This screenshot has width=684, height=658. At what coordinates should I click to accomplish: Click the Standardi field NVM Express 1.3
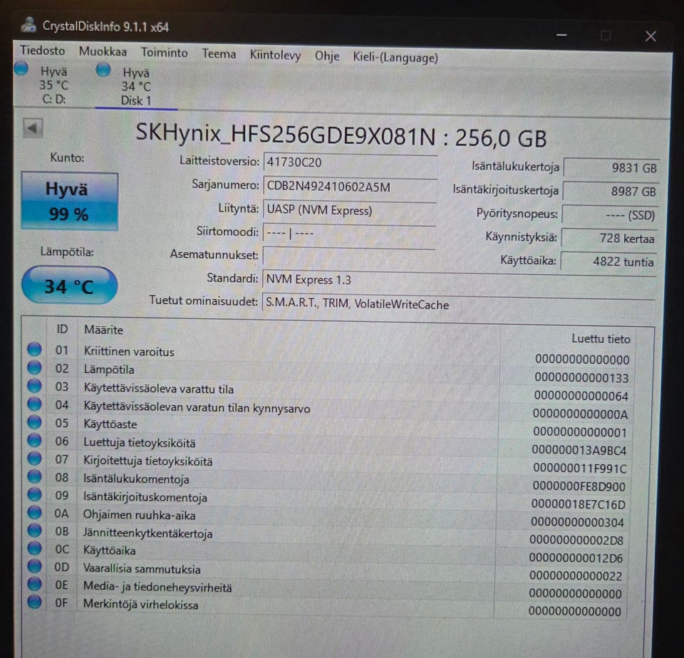pyautogui.click(x=459, y=280)
